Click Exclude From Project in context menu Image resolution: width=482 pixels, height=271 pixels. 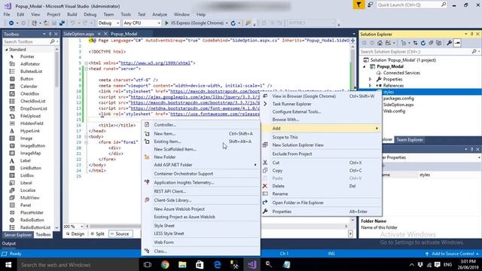pyautogui.click(x=322, y=154)
